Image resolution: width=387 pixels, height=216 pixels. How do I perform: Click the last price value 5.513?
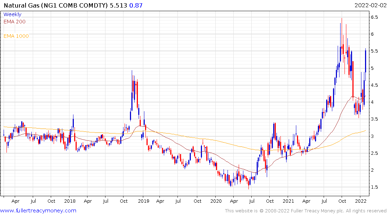click(x=118, y=5)
